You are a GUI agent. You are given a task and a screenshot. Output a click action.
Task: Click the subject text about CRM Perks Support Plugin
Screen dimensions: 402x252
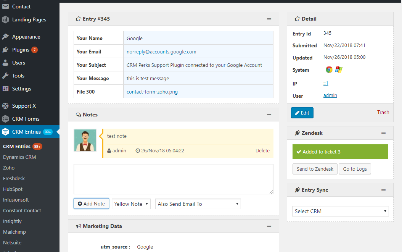194,65
